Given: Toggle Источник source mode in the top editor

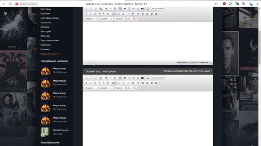Looking at the screenshot, I should 158,9.
